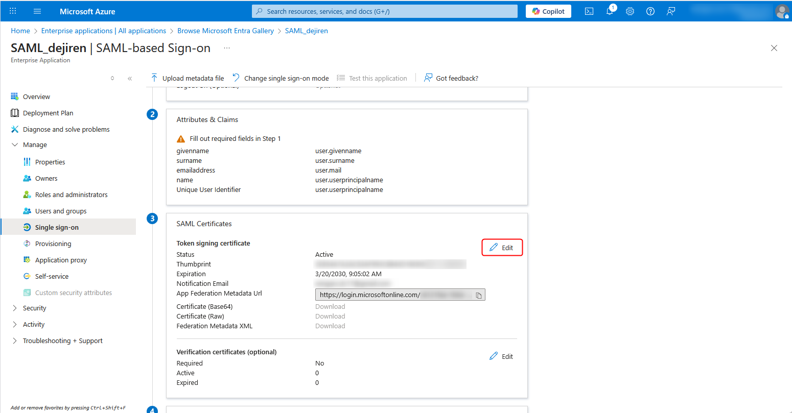This screenshot has width=792, height=413.
Task: Open Enterprise applications breadcrumb link
Action: click(104, 31)
